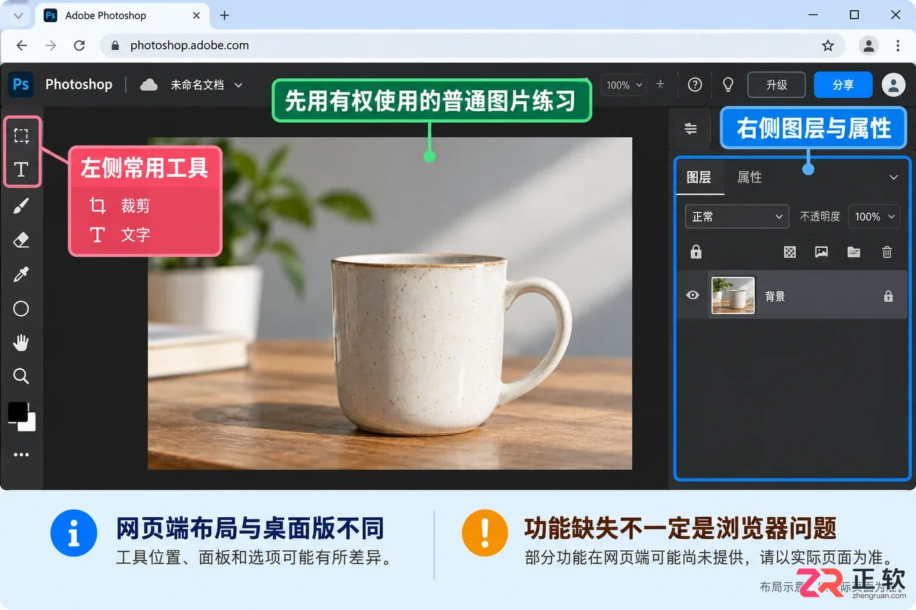Delete layer with the trash icon
Viewport: 916px width, 610px height.
point(887,252)
